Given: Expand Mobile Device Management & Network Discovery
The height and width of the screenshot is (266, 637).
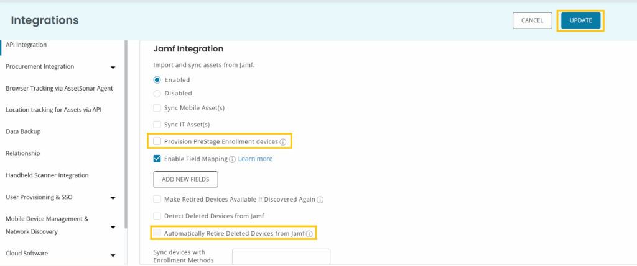Looking at the screenshot, I should [113, 227].
